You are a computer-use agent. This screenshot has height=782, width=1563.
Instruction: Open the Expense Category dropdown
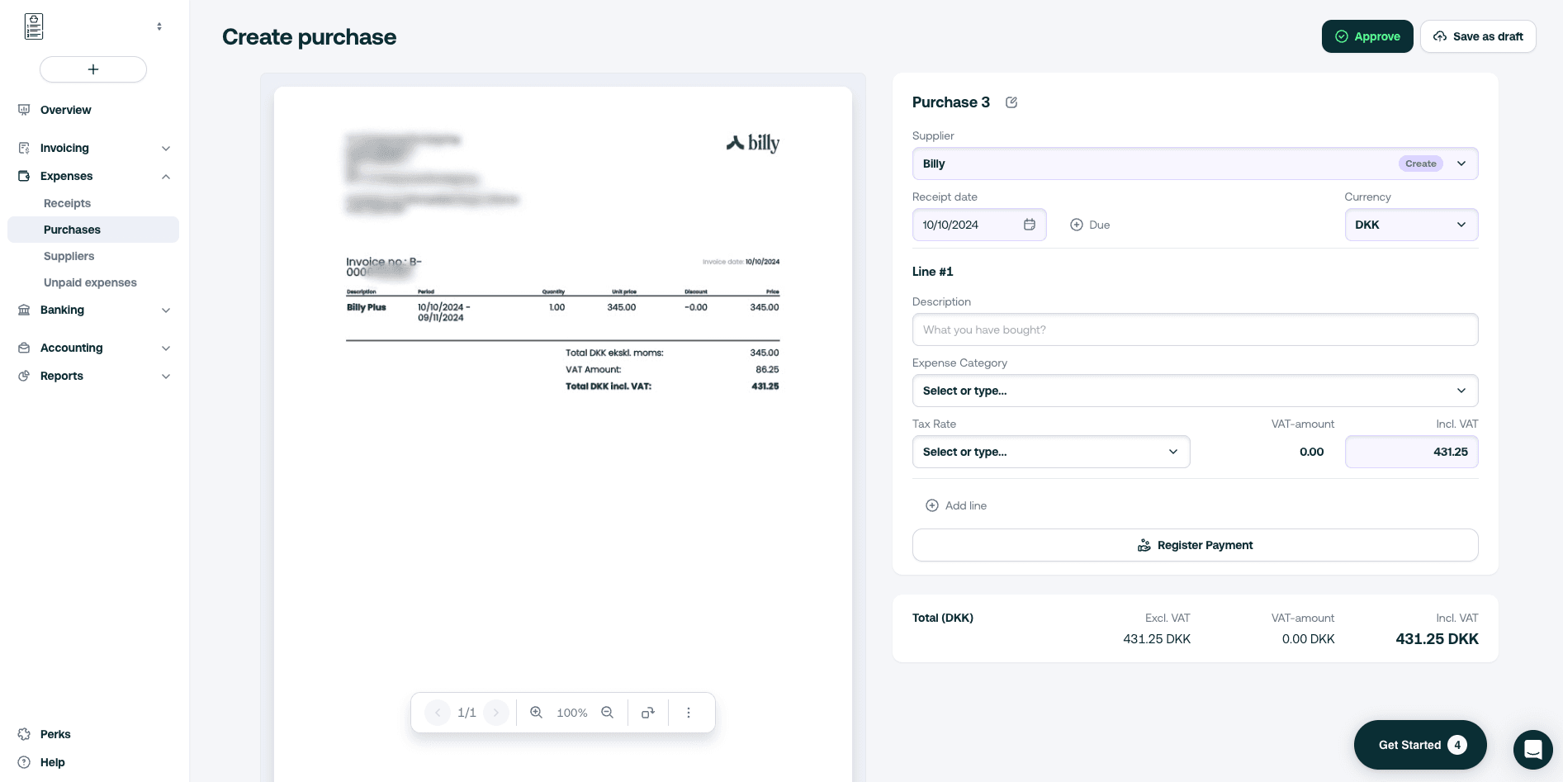1195,390
